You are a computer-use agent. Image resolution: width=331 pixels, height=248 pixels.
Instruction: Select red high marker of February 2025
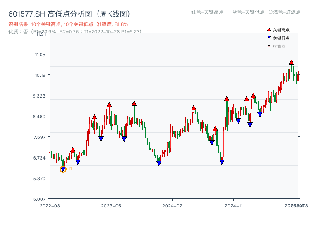tap(253, 95)
